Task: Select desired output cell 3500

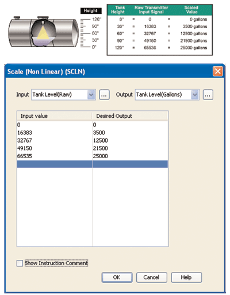Action: [x=130, y=133]
